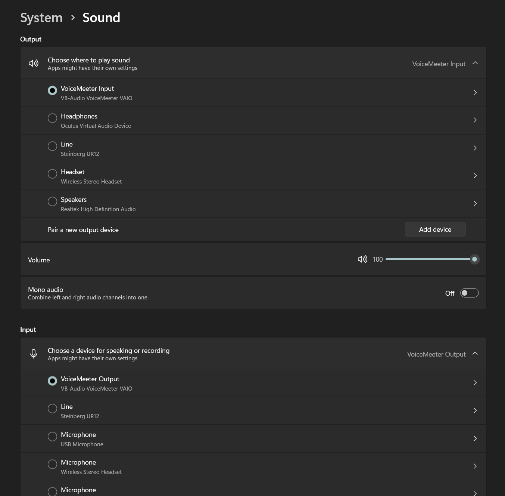Viewport: 505px width, 496px height.
Task: Select Headphones Oculus Virtual Audio Device radio
Action: pyautogui.click(x=52, y=118)
